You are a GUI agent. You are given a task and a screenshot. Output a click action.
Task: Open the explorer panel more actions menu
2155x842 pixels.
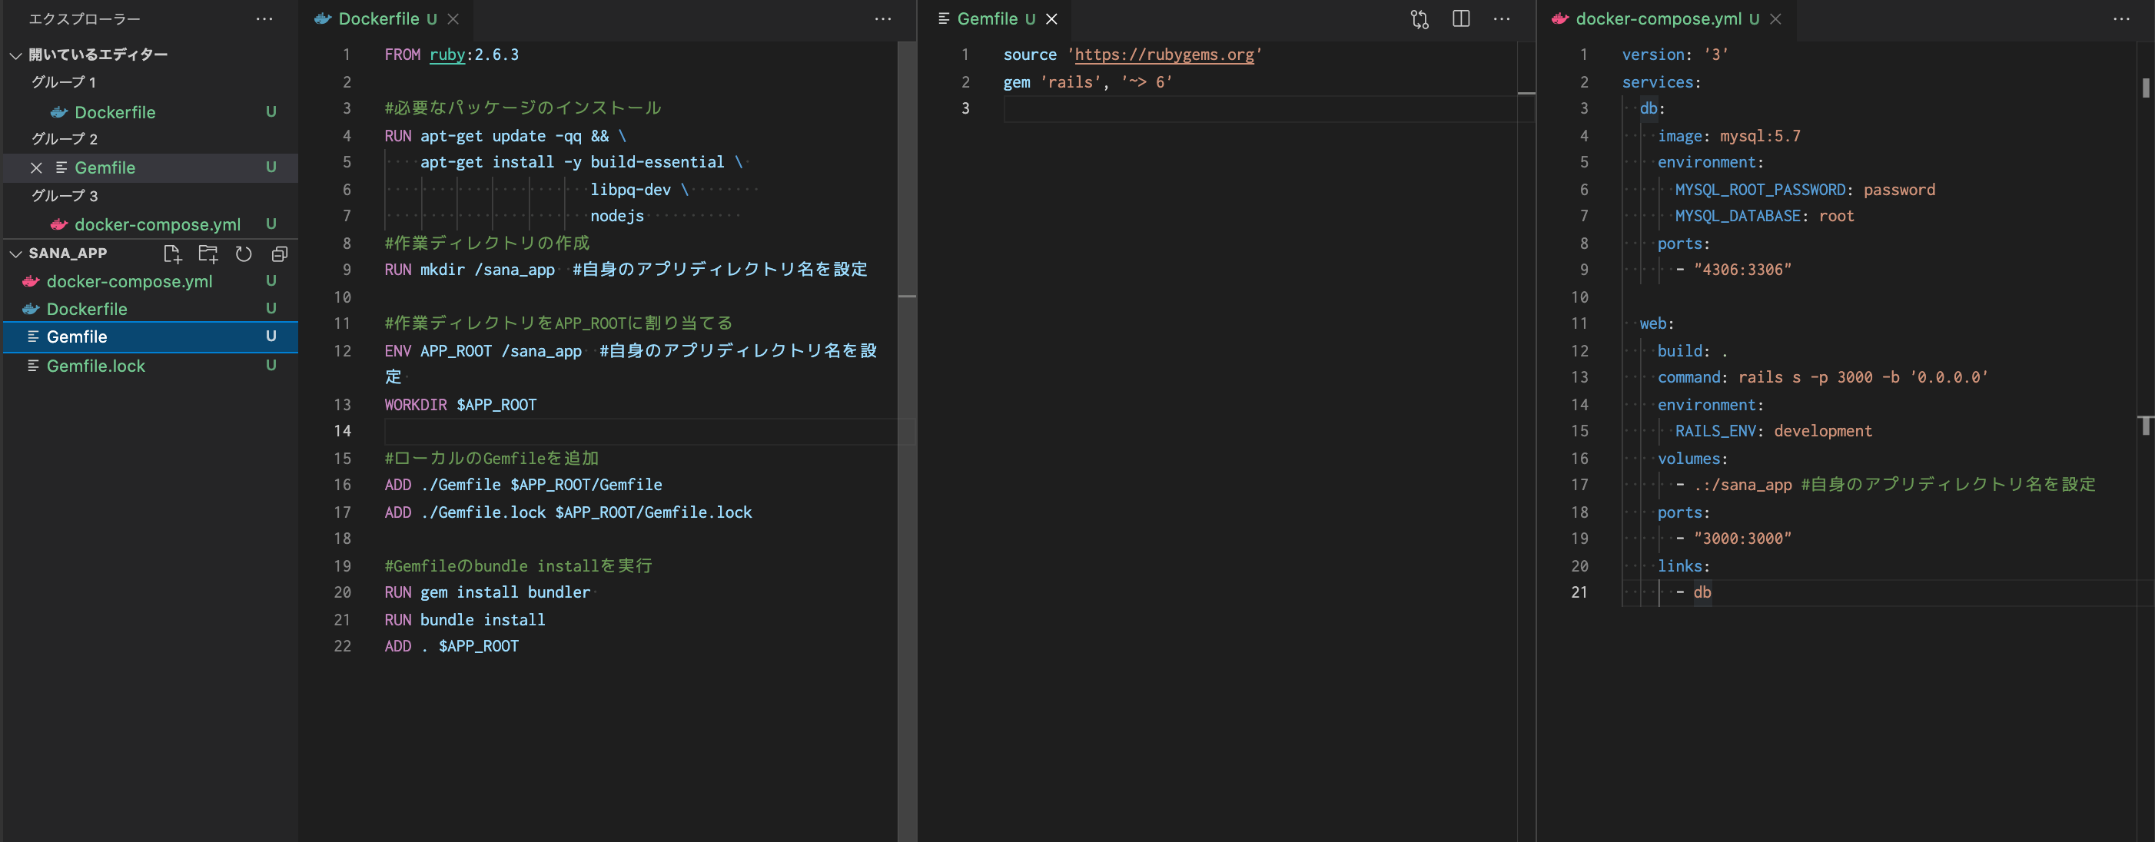pos(264,18)
